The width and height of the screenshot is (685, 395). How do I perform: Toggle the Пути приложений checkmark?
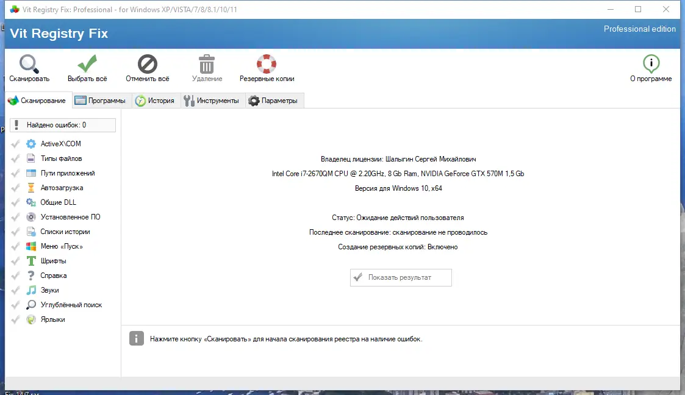click(15, 173)
